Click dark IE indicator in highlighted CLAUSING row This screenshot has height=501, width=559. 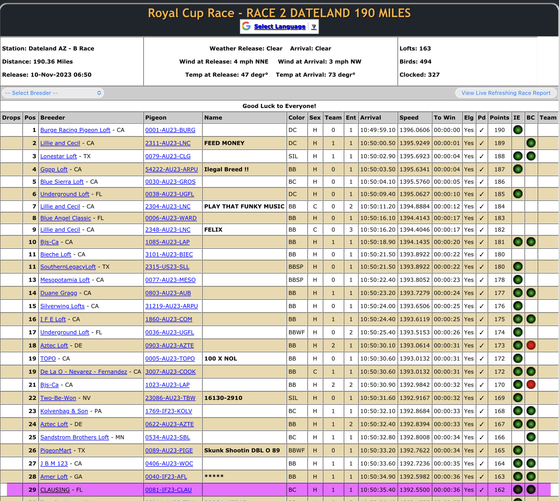tap(518, 490)
